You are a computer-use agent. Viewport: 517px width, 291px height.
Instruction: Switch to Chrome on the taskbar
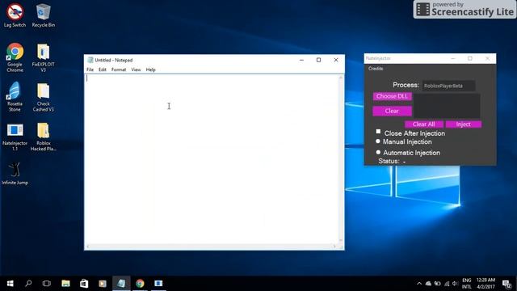point(140,284)
